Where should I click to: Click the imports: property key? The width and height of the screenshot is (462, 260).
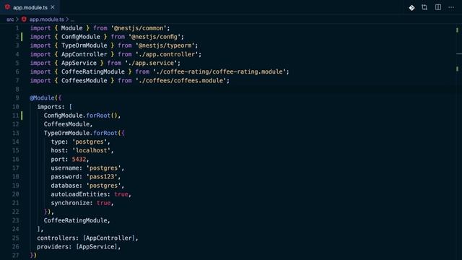51,107
